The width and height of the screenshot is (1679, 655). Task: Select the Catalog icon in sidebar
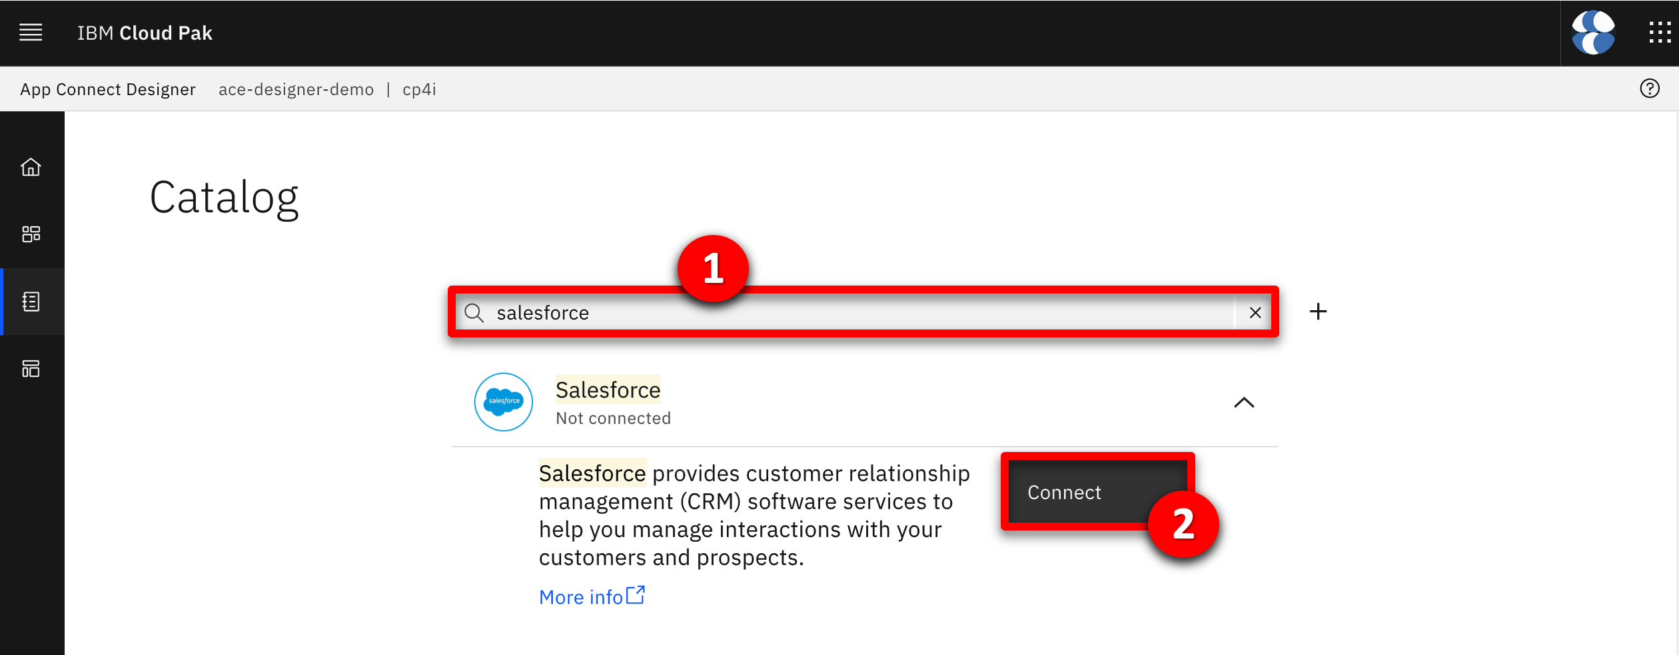31,302
